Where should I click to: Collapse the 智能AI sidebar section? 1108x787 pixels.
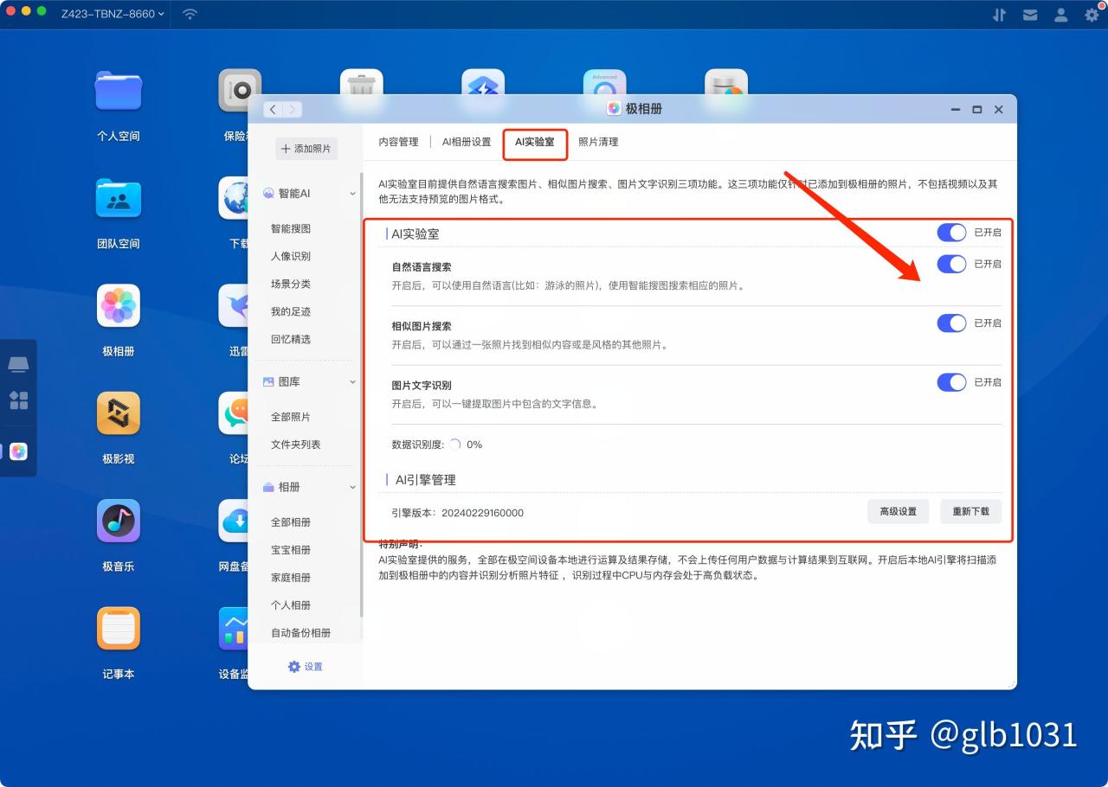[x=351, y=193]
